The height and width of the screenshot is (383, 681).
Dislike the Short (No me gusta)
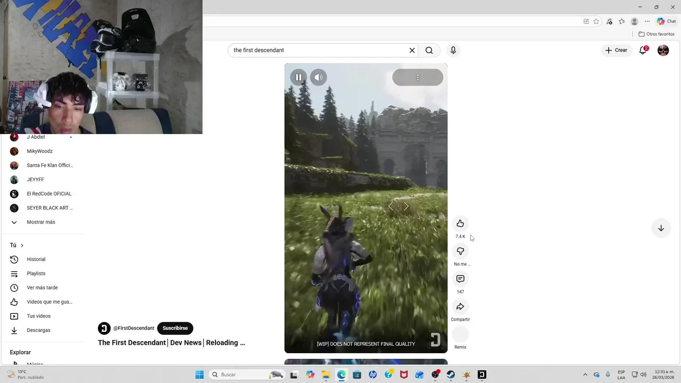[x=460, y=251]
